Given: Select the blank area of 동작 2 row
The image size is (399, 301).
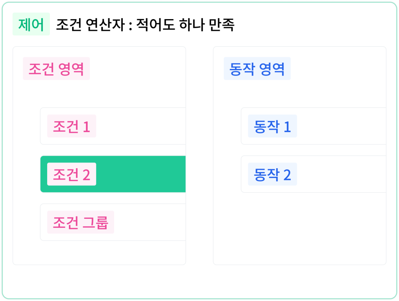Looking at the screenshot, I should pos(341,174).
